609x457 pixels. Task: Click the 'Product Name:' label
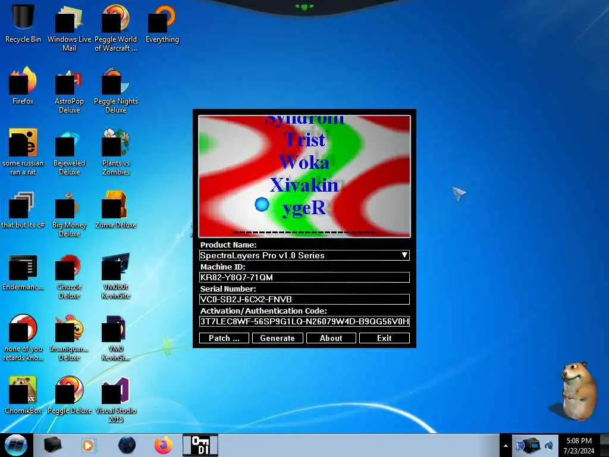pos(228,245)
